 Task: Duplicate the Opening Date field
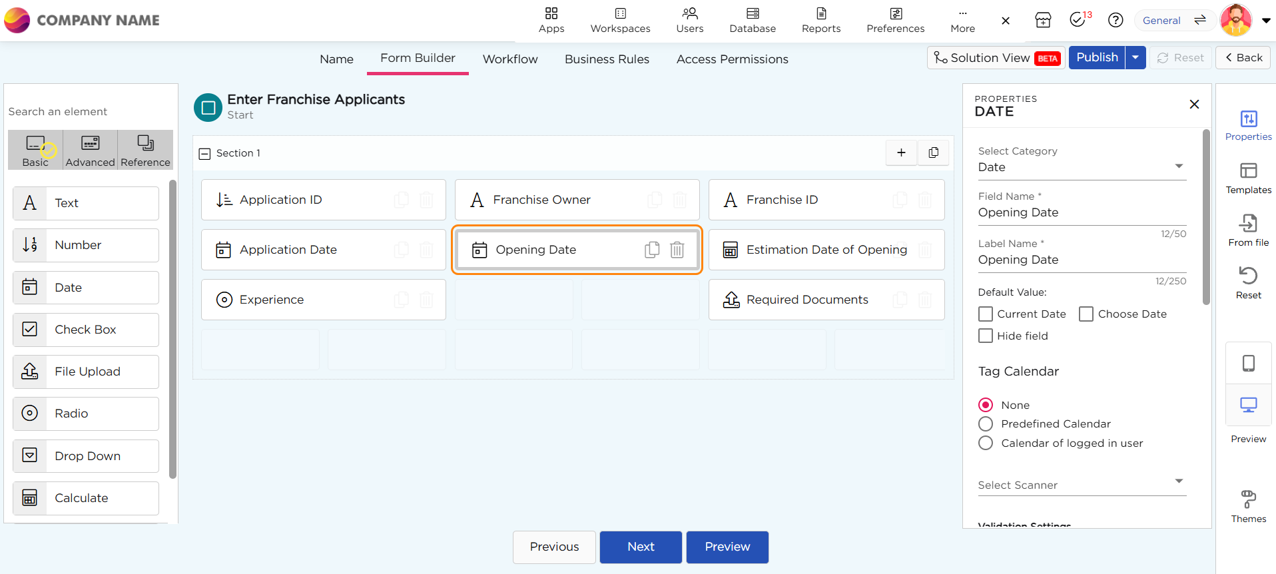click(652, 250)
